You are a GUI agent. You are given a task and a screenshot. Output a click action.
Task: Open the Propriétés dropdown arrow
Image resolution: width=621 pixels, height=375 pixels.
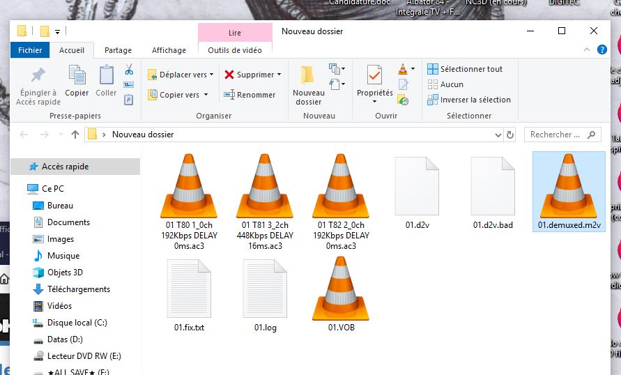coord(375,102)
